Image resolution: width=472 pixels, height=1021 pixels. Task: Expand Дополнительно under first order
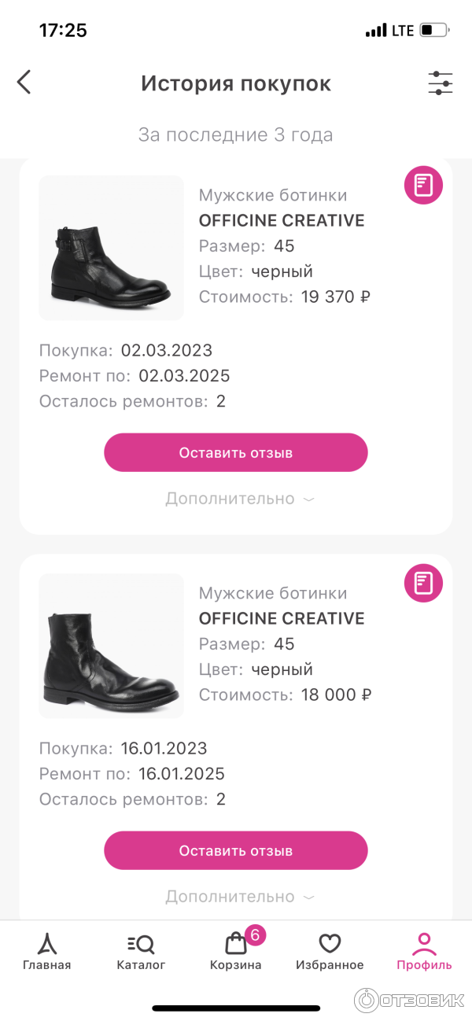pyautogui.click(x=239, y=499)
